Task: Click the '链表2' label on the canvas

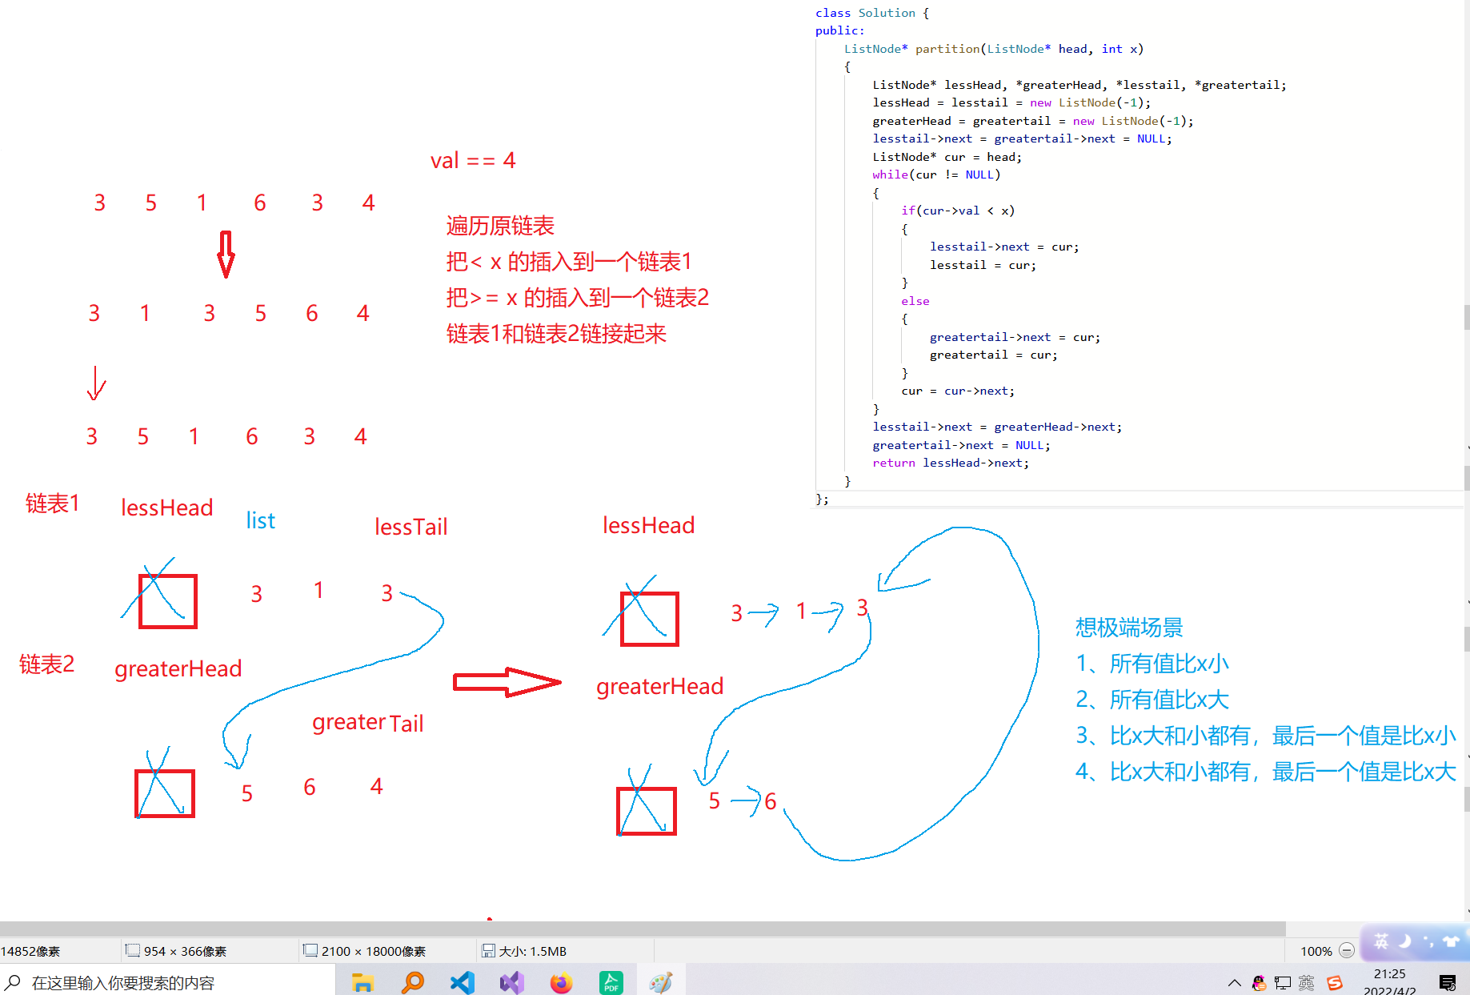Action: point(46,664)
